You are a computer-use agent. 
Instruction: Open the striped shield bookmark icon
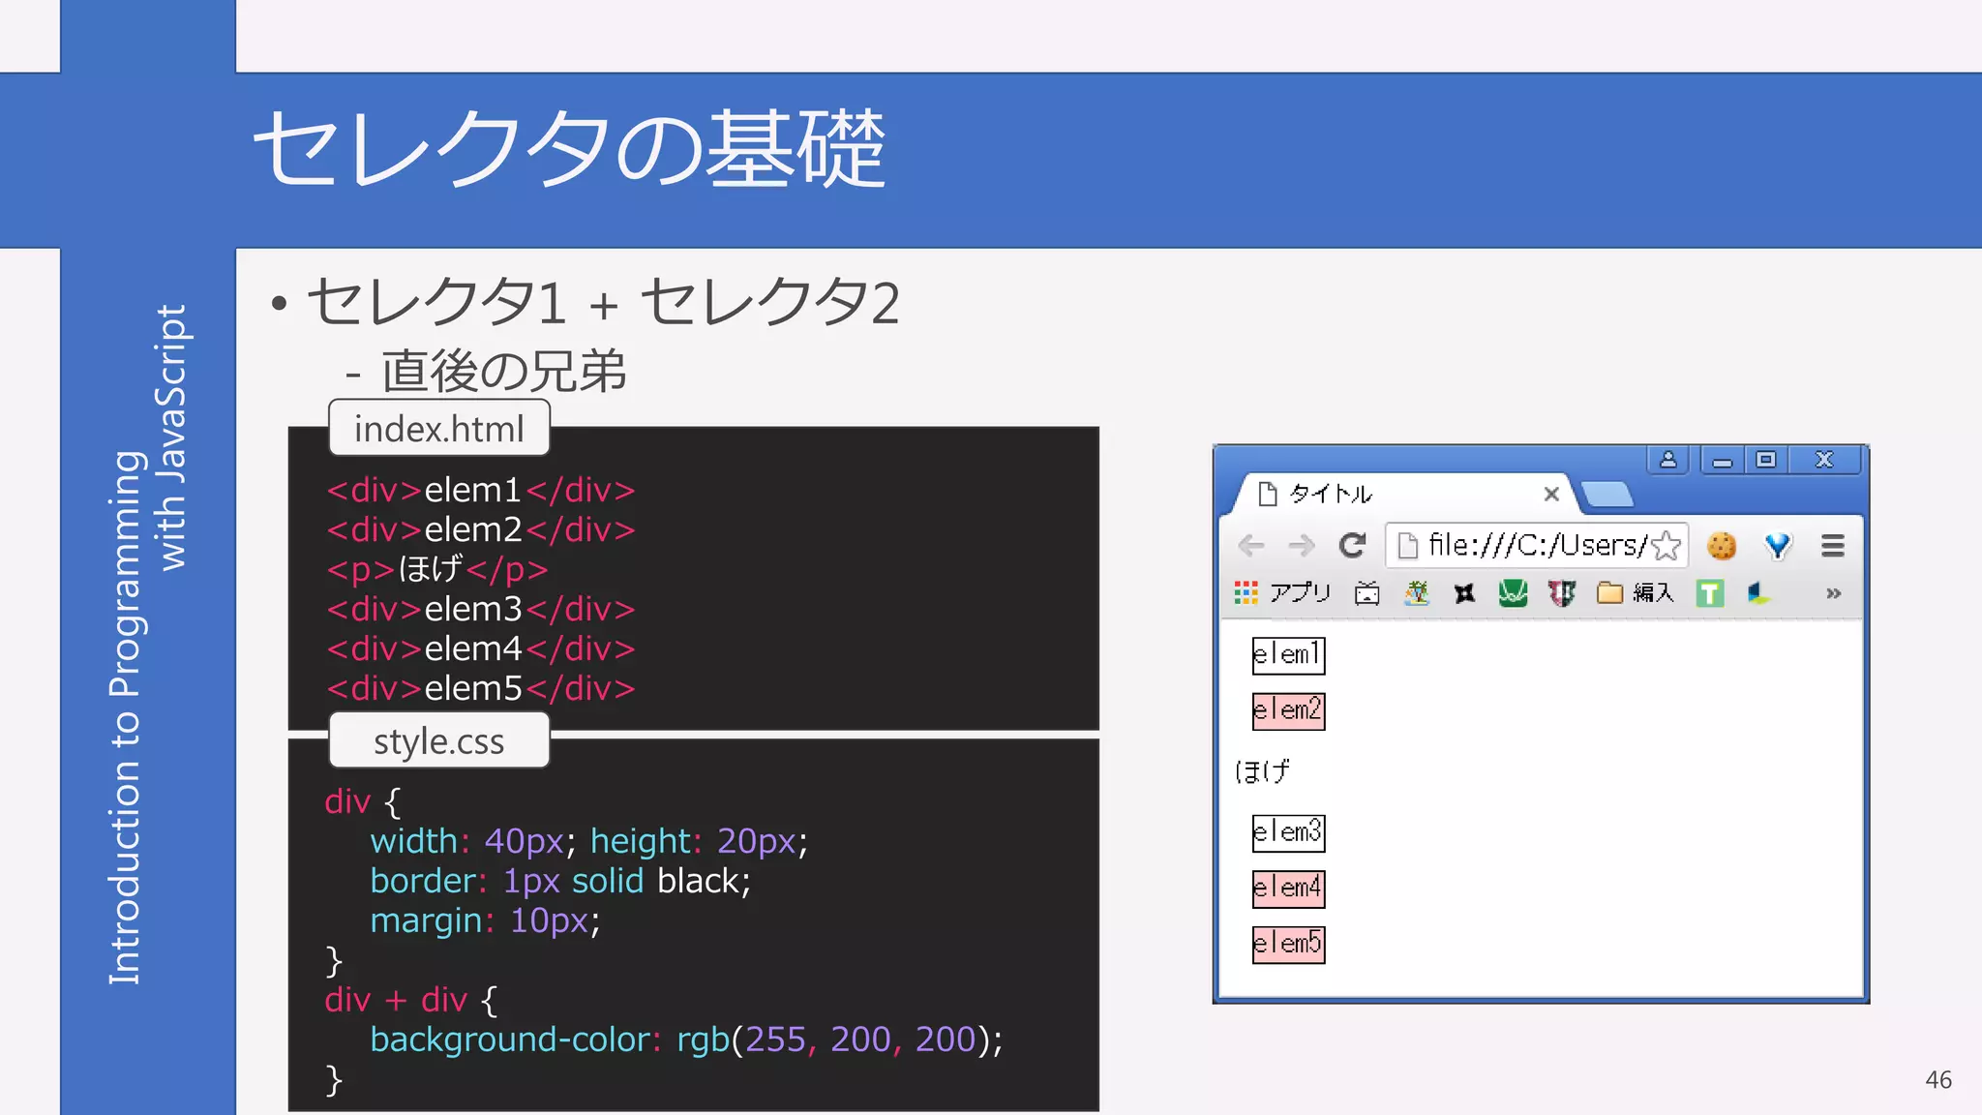point(1561,592)
